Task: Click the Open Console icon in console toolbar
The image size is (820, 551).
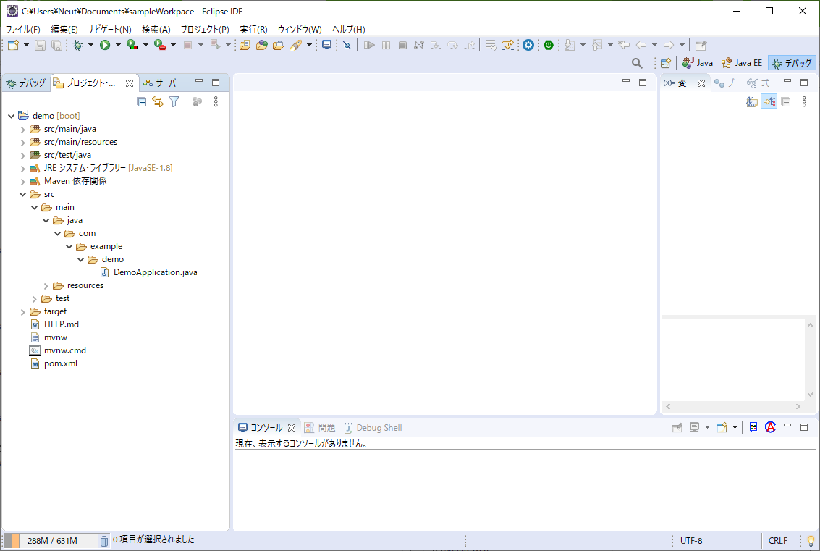Action: (722, 427)
